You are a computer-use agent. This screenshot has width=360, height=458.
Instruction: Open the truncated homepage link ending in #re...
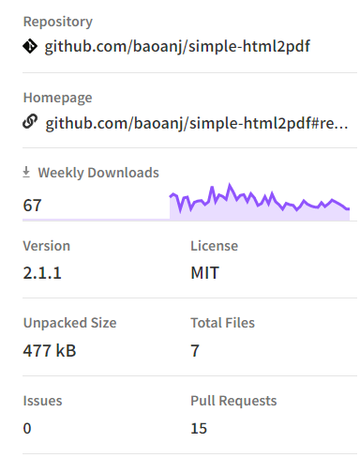click(x=197, y=123)
